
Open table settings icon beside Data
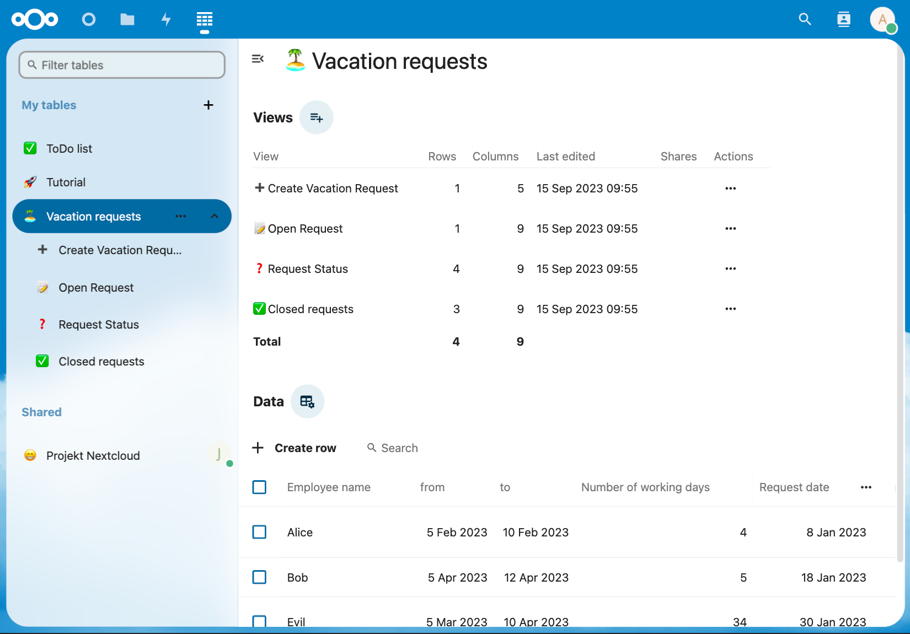click(307, 401)
